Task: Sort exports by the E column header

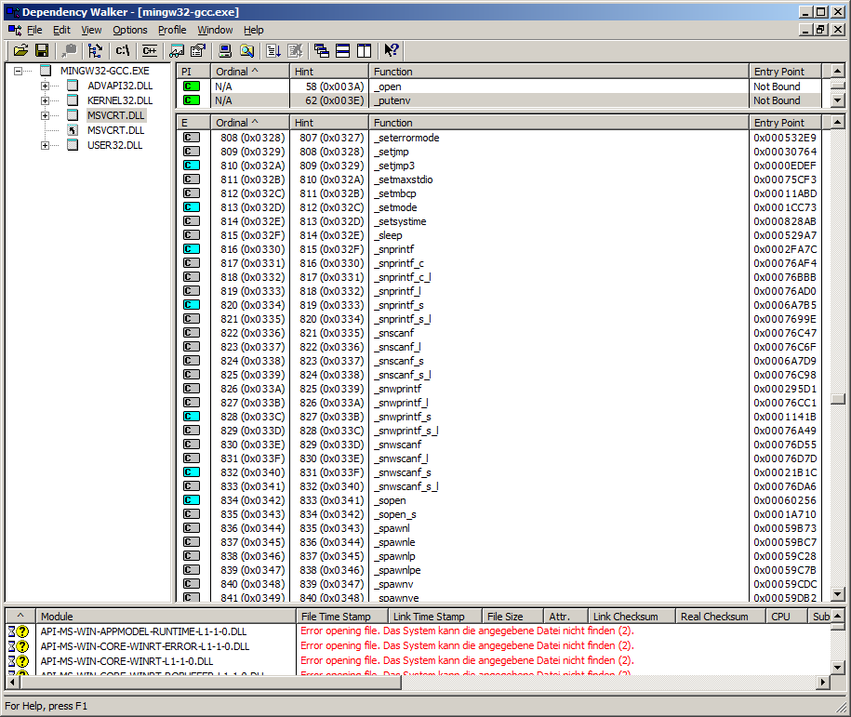Action: point(193,123)
